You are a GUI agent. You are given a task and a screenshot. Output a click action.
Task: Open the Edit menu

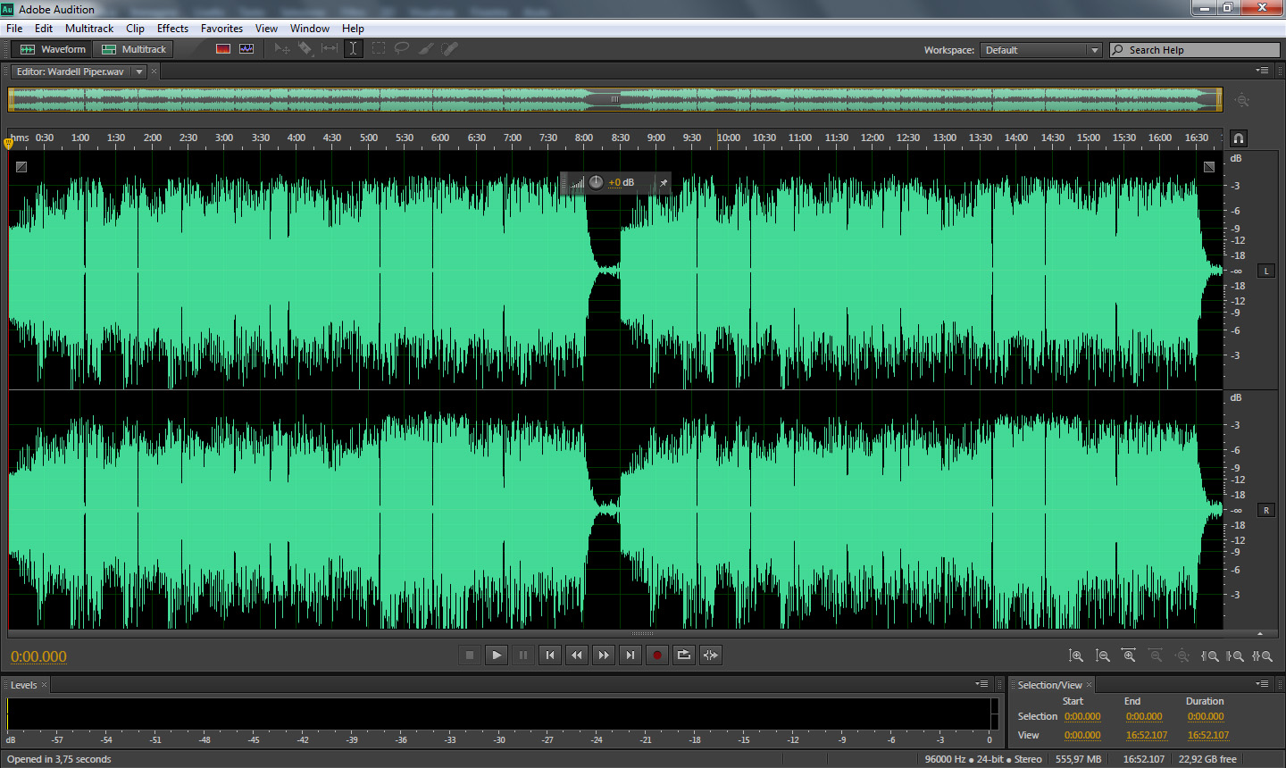44,29
